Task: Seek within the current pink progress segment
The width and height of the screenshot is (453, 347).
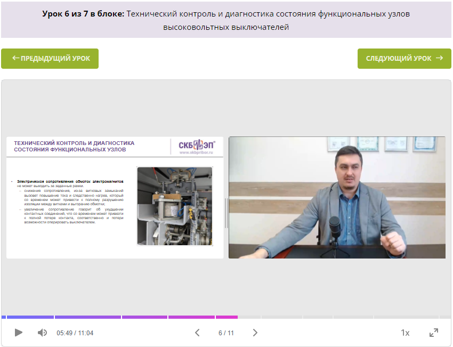Action: point(227,317)
